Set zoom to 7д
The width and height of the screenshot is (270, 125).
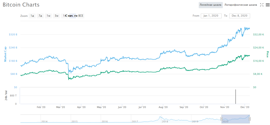pyautogui.click(x=40, y=16)
